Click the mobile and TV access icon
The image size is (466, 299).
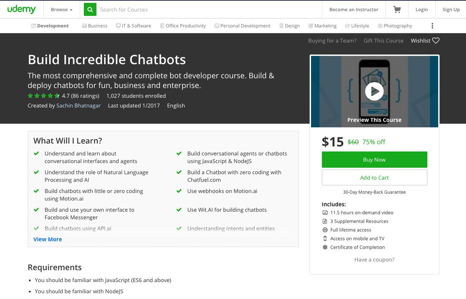325,239
